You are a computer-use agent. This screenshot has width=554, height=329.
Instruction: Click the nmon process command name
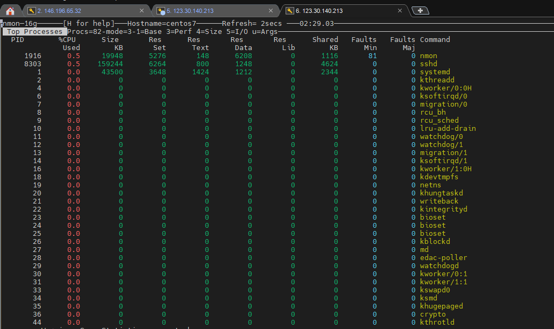[x=428, y=56]
